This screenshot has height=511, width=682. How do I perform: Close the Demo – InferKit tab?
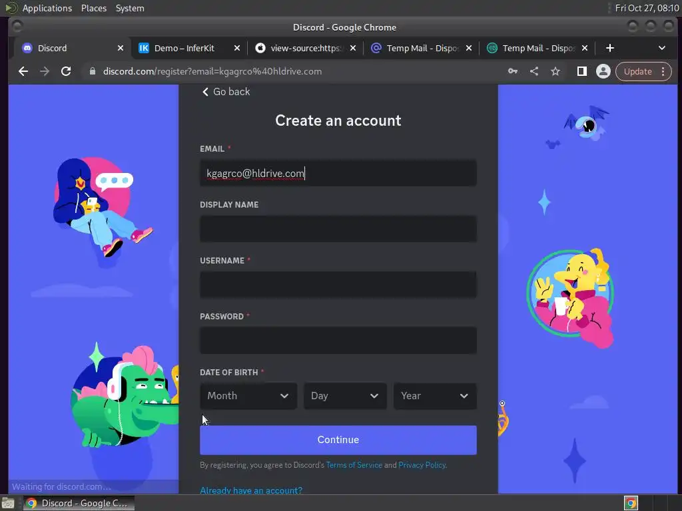click(x=237, y=48)
